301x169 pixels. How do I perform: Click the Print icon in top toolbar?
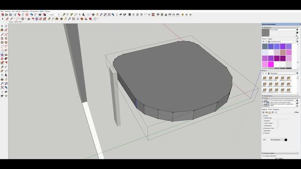[x=40, y=15]
